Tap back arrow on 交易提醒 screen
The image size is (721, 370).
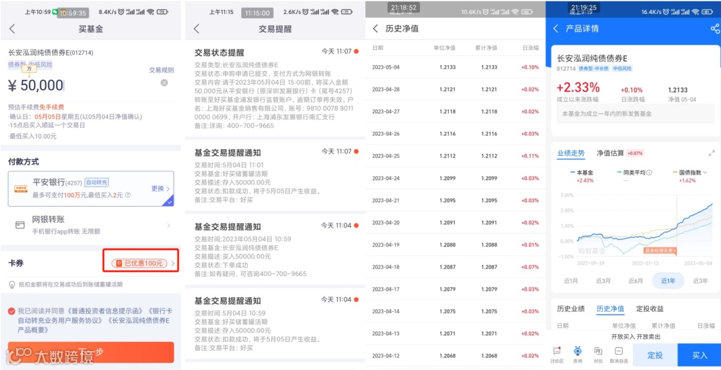(x=196, y=29)
